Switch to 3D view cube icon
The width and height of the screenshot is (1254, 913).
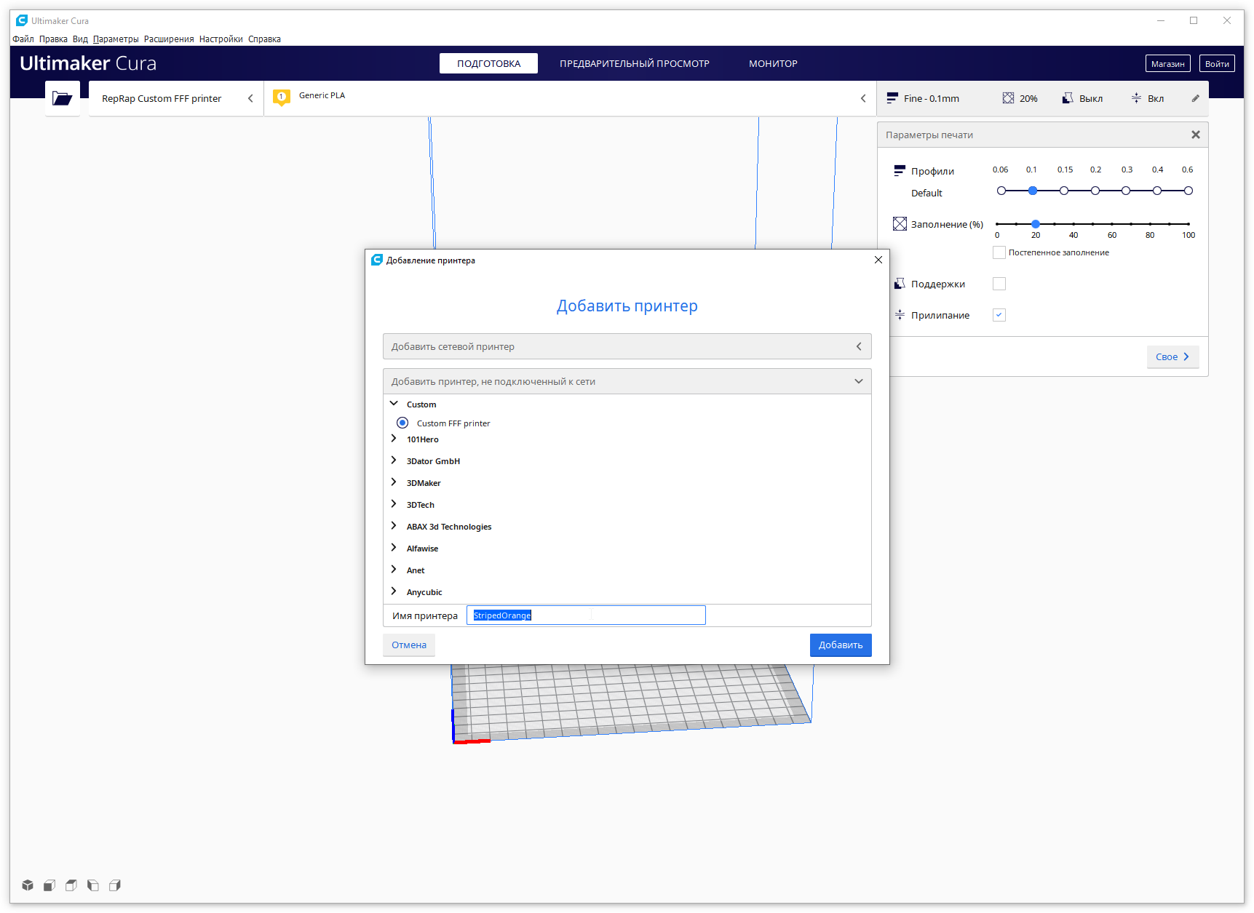28,885
